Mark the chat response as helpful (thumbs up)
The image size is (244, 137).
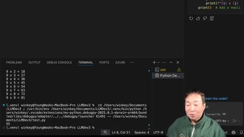tap(198, 18)
